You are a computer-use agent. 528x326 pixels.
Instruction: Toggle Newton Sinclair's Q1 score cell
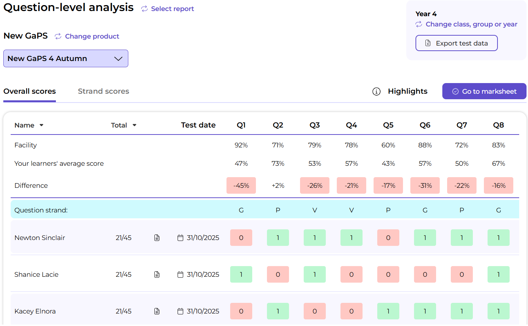click(x=241, y=238)
